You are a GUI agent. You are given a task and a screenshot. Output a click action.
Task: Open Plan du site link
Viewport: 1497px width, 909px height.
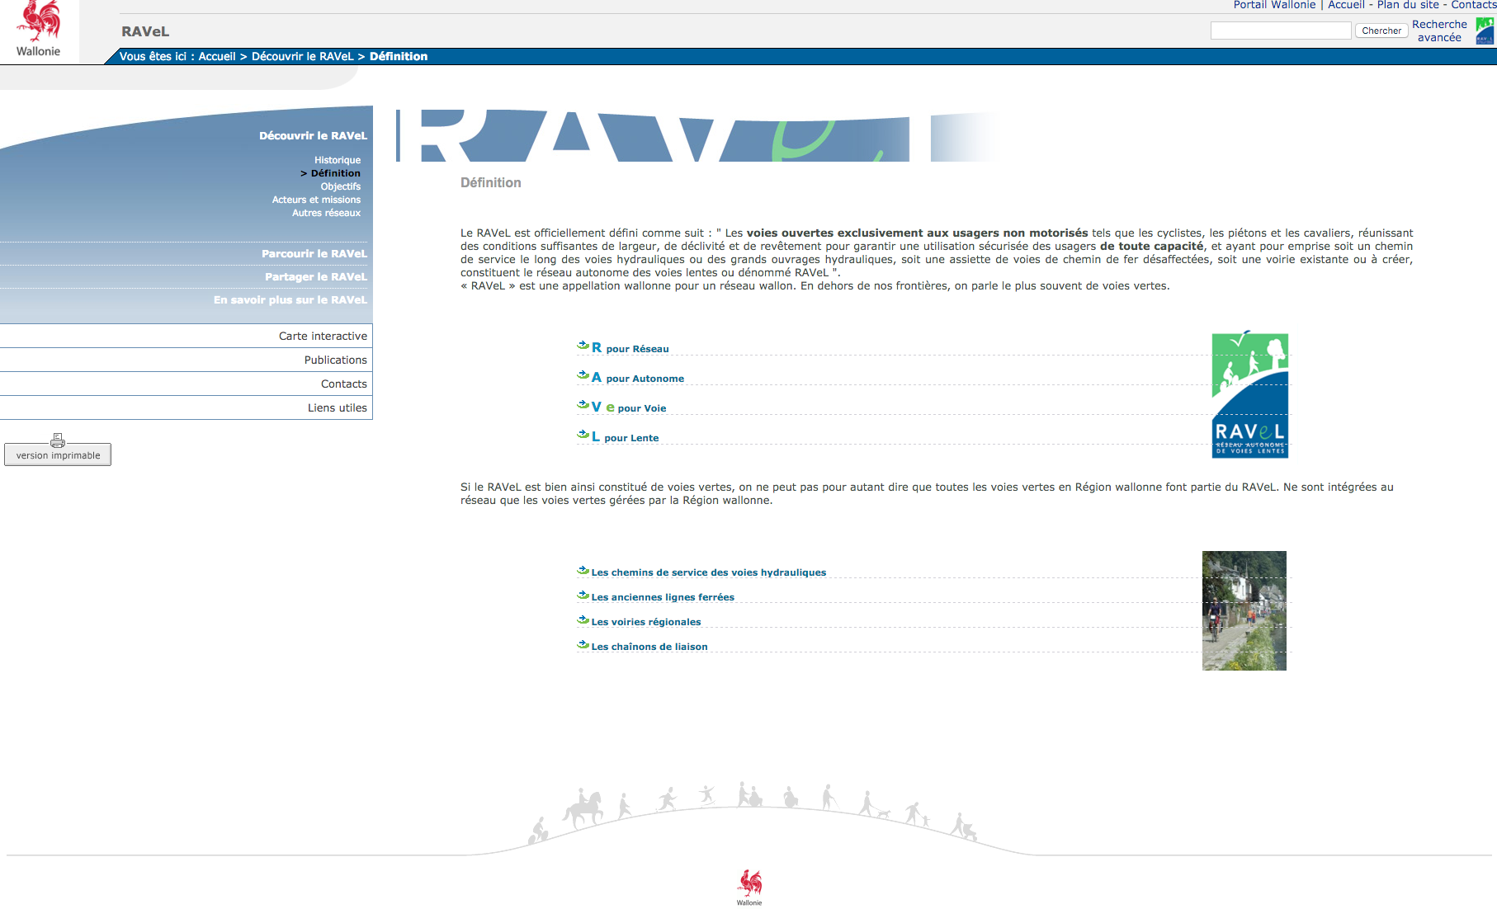(x=1407, y=5)
